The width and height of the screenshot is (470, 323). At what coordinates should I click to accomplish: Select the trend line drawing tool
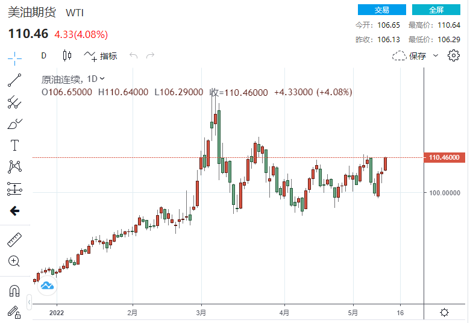pyautogui.click(x=14, y=80)
